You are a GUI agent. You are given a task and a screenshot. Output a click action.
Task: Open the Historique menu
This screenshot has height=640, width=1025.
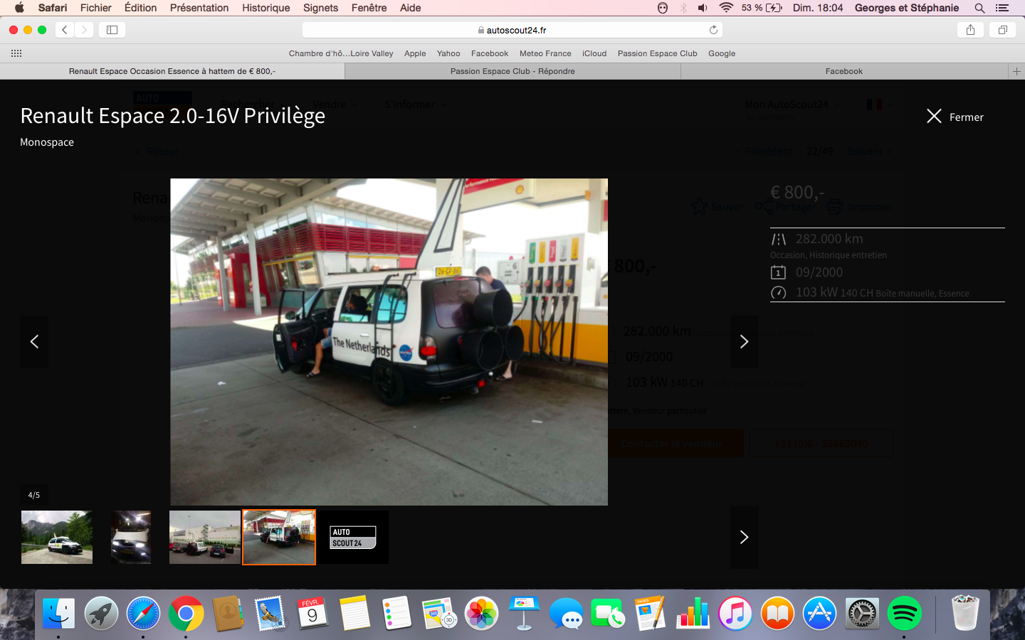click(x=266, y=8)
